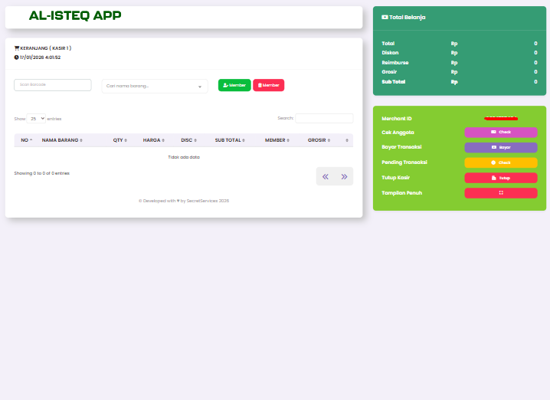This screenshot has height=400, width=550.
Task: Click the green add Member button
Action: point(234,85)
